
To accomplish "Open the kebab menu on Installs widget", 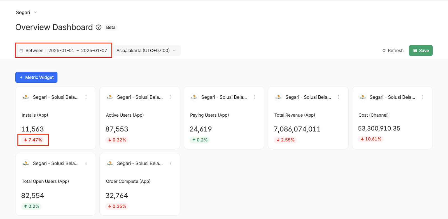I will pyautogui.click(x=86, y=97).
